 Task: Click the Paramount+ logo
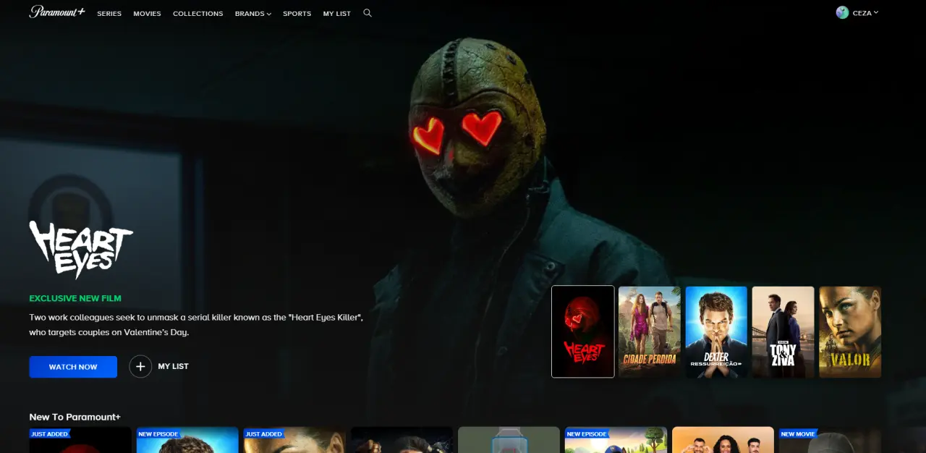(57, 12)
